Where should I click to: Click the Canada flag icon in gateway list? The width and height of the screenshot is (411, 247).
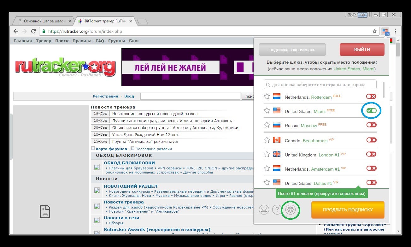point(277,140)
